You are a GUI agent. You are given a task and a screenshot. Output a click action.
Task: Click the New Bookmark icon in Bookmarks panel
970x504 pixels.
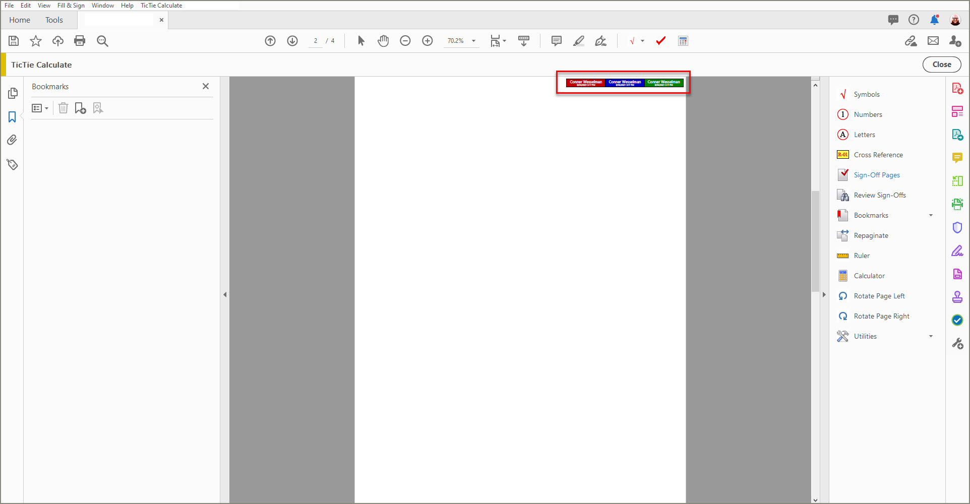pos(80,108)
